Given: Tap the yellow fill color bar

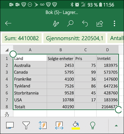Looking at the screenshot, I should pyautogui.click(x=76, y=129).
